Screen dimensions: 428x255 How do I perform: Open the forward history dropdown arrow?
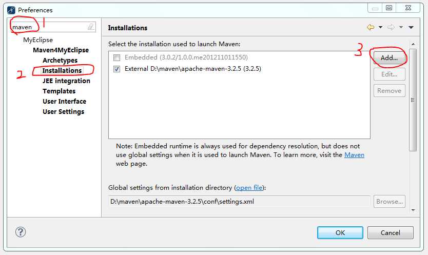(401, 27)
